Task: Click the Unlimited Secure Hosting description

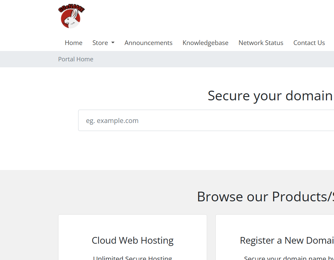Action: [133, 257]
